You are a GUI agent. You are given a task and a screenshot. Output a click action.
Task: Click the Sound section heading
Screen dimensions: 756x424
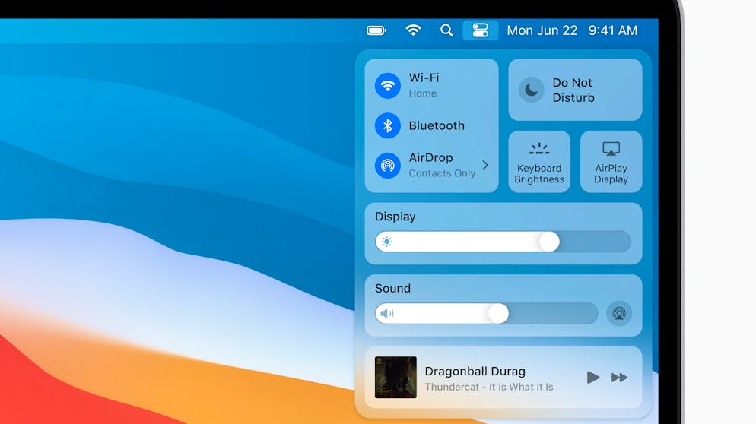[x=393, y=289]
